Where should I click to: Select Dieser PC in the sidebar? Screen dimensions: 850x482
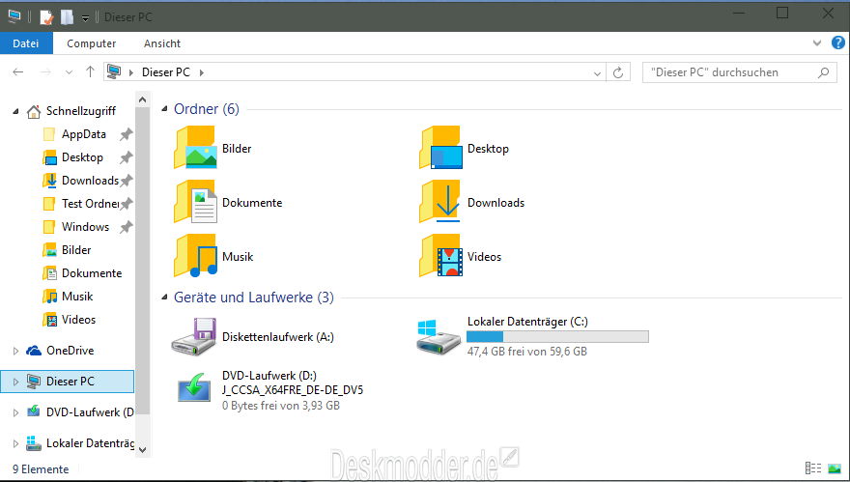(x=70, y=382)
